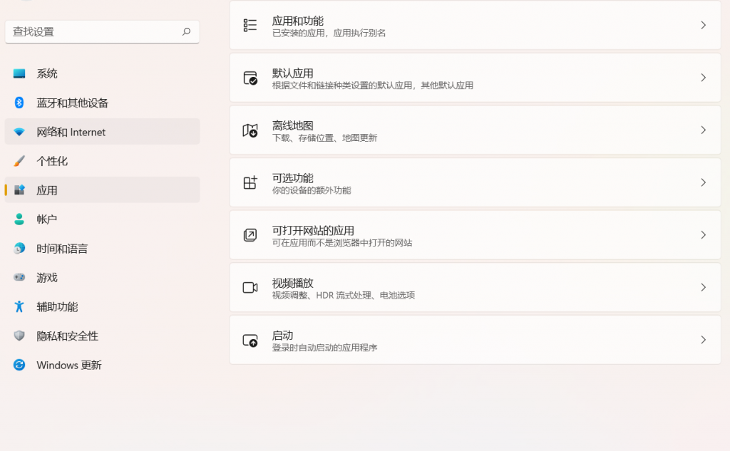Open 启动 using its chevron arrow
730x451 pixels.
click(x=703, y=340)
